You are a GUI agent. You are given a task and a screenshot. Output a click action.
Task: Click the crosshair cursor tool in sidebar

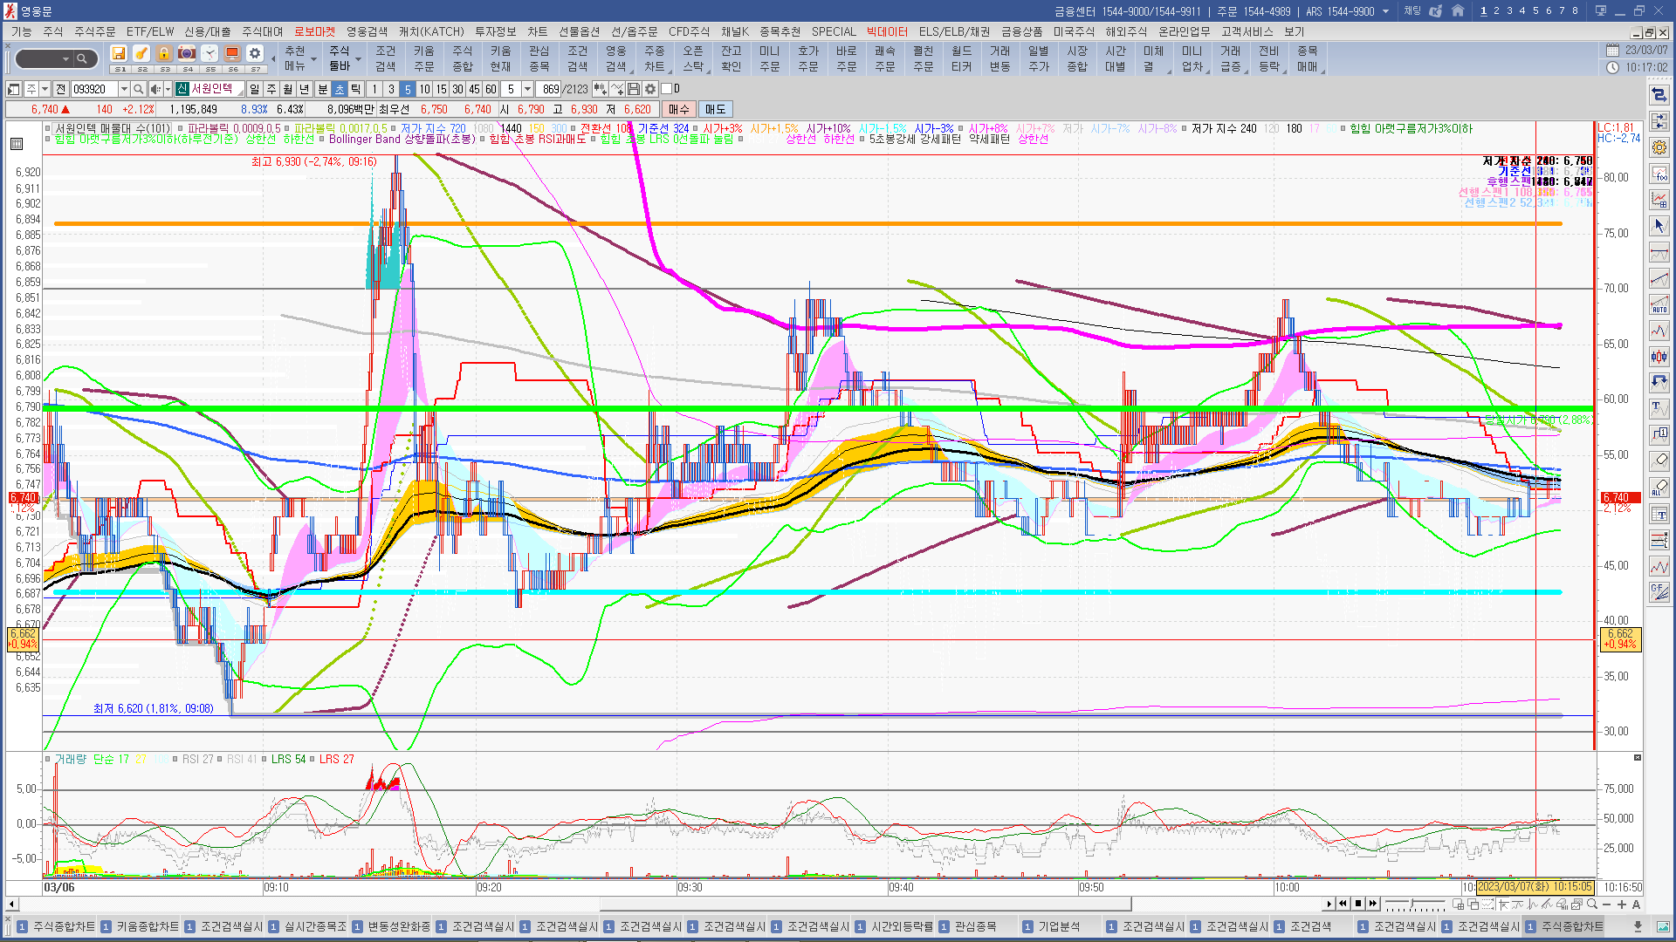[1659, 226]
